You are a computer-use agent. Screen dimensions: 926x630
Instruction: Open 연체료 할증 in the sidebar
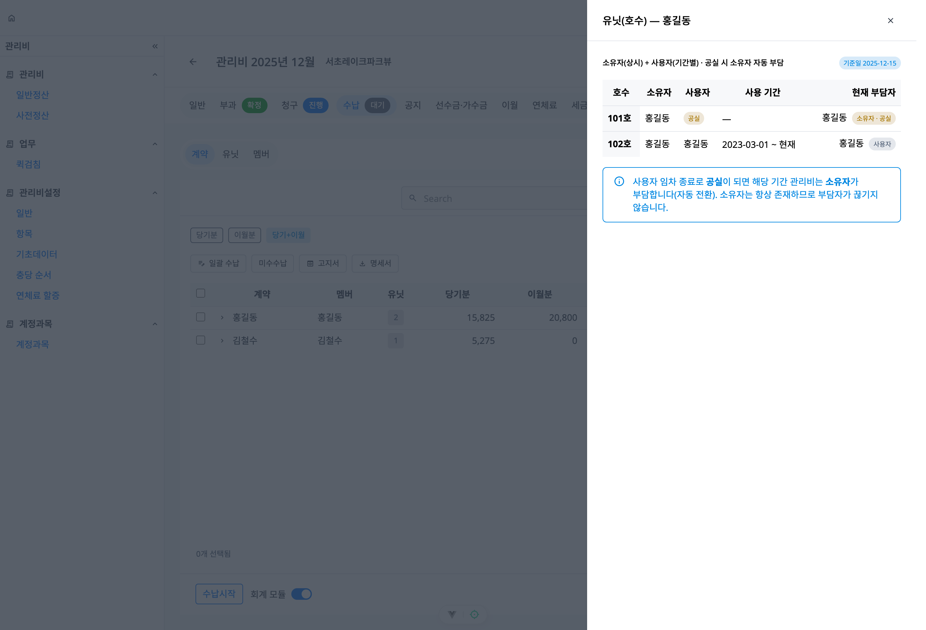[38, 295]
